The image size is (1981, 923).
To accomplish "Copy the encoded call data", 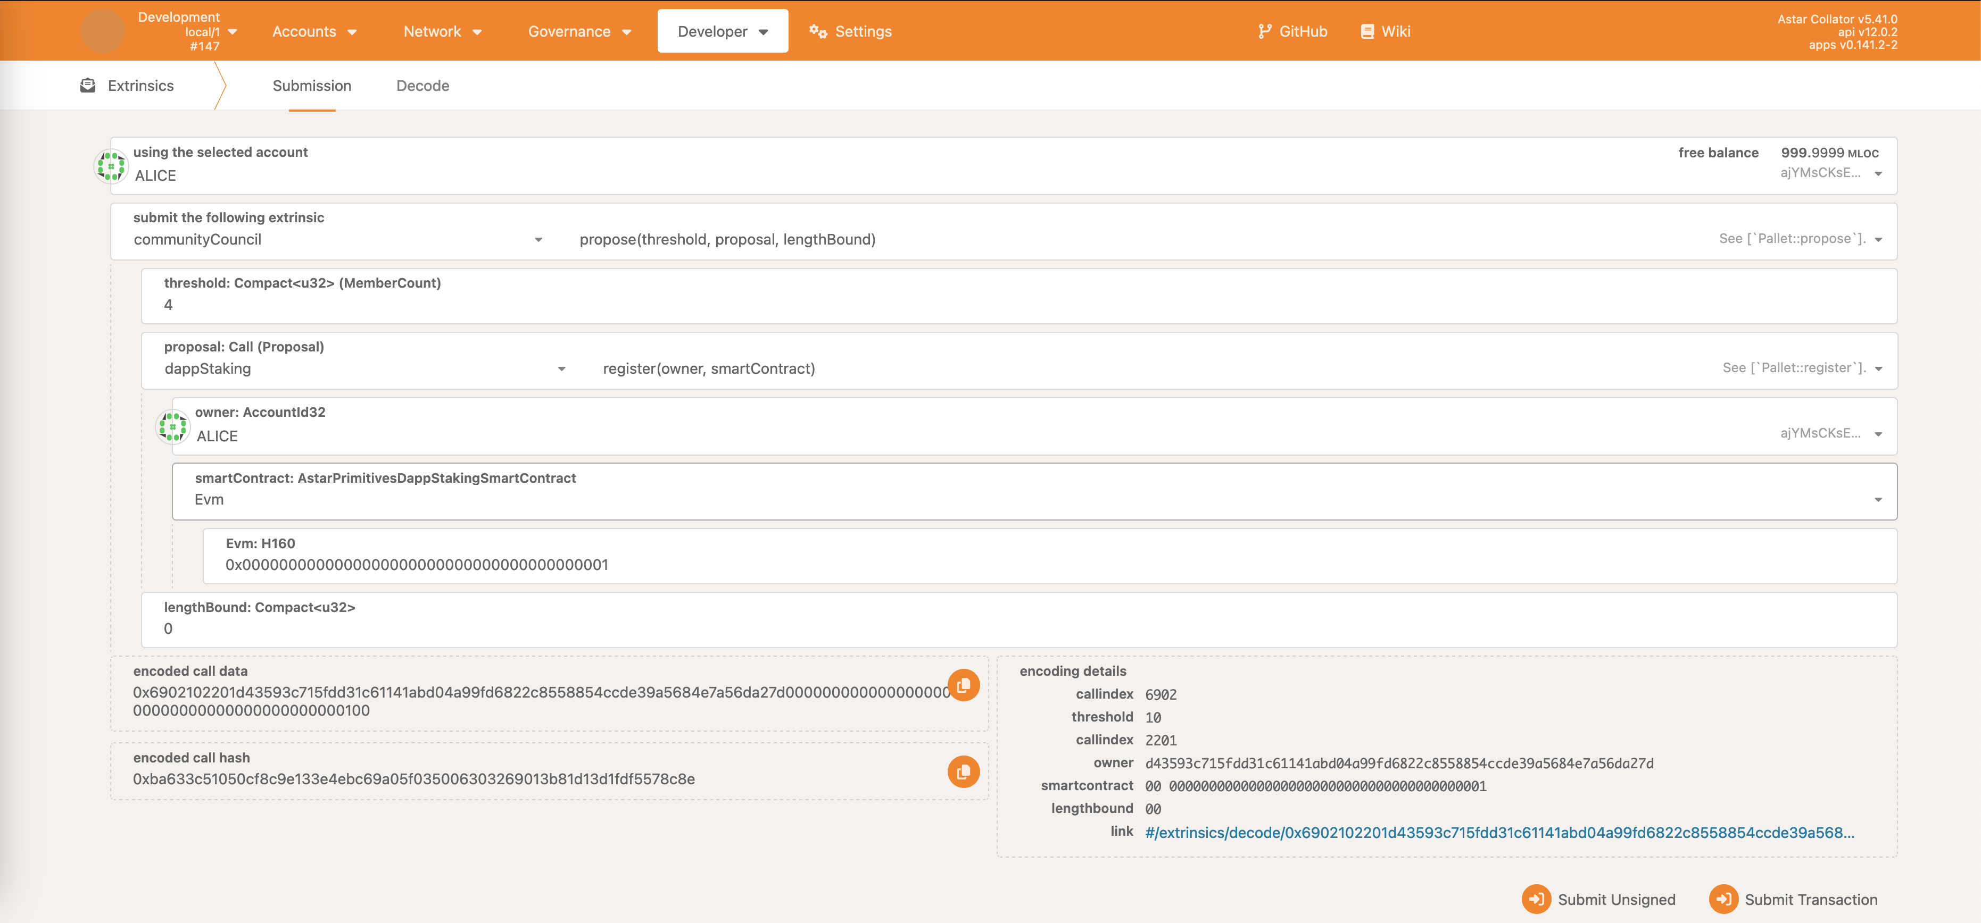I will [963, 685].
